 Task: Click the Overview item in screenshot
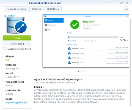coord(54,20)
